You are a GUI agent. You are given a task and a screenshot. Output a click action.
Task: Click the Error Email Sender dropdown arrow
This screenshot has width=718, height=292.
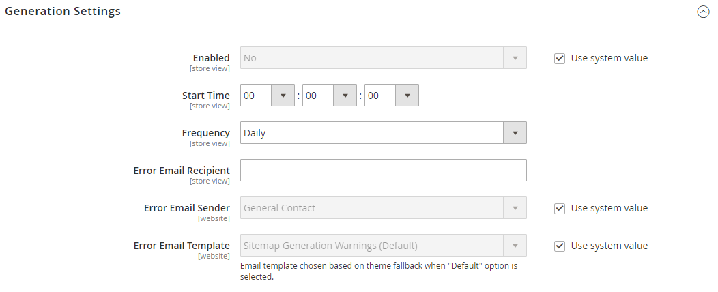coord(515,208)
